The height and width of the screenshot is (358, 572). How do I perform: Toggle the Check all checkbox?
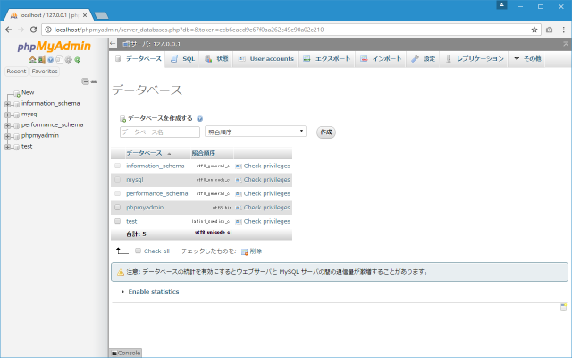pos(138,251)
